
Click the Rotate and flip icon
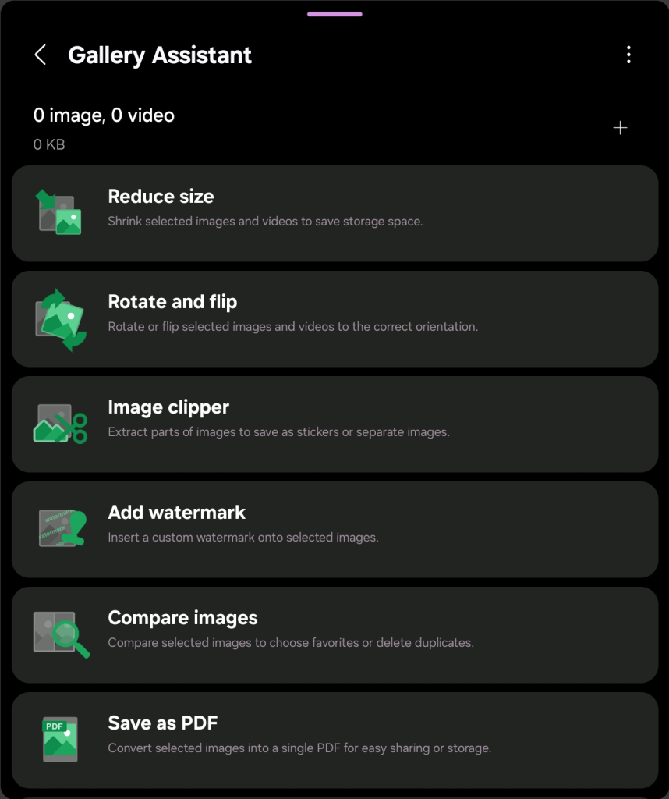[59, 319]
